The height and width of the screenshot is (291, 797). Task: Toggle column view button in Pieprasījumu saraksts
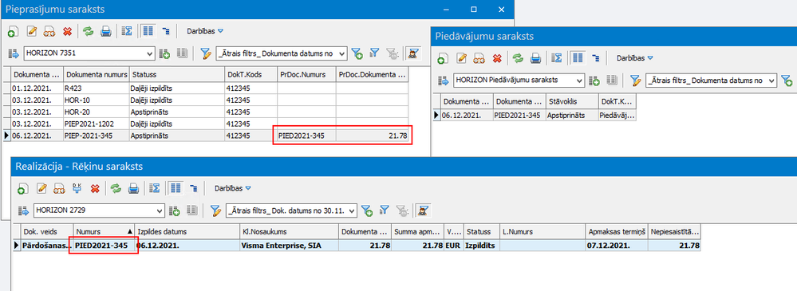point(148,31)
